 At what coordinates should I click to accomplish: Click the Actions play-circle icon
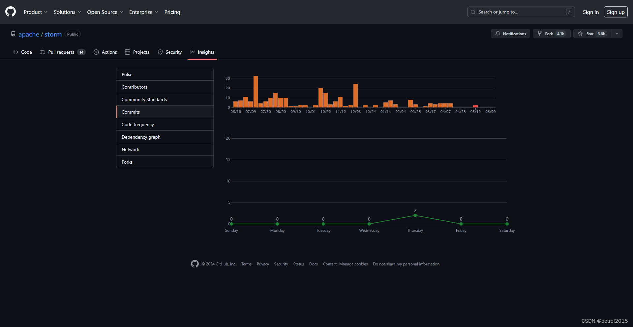click(96, 52)
